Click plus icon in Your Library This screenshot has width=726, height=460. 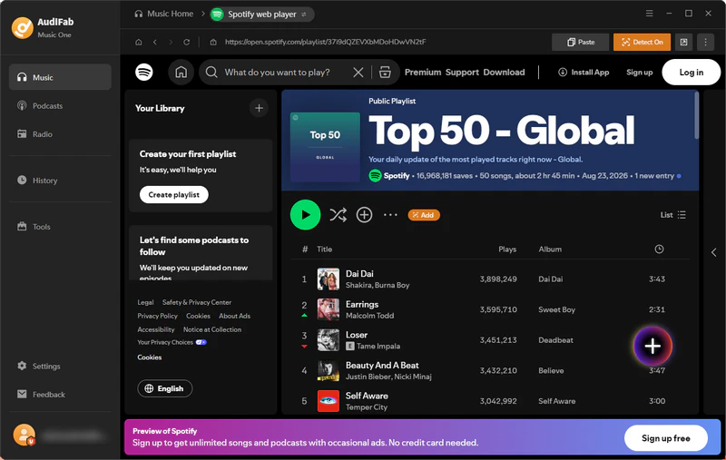pyautogui.click(x=259, y=108)
